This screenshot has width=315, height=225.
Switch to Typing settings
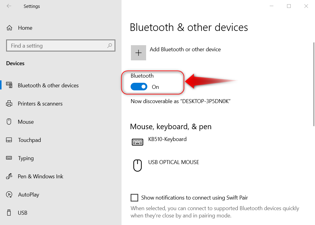(26, 158)
